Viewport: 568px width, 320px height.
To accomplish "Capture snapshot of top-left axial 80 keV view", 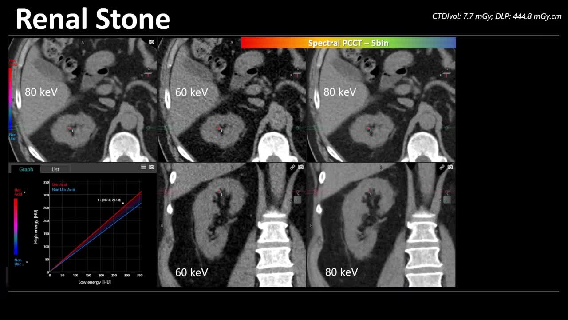I will (152, 42).
